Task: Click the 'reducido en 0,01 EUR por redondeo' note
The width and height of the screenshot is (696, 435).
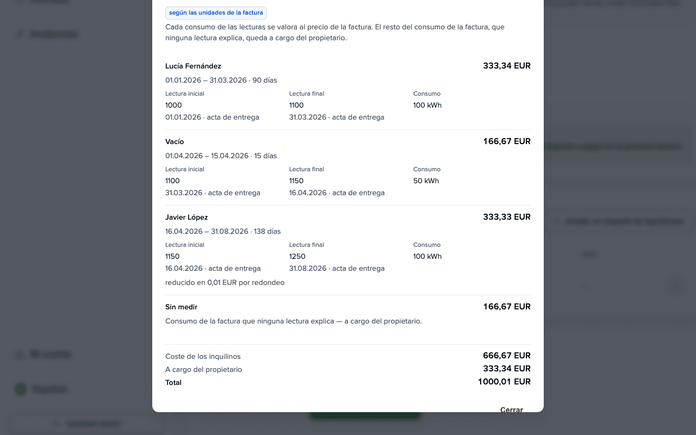Action: pos(225,282)
